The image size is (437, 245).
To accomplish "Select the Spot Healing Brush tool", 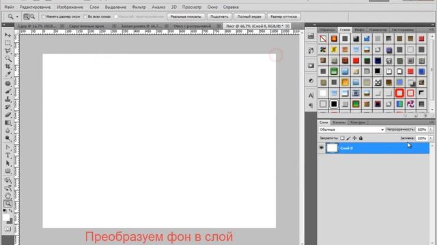I will 8,84.
